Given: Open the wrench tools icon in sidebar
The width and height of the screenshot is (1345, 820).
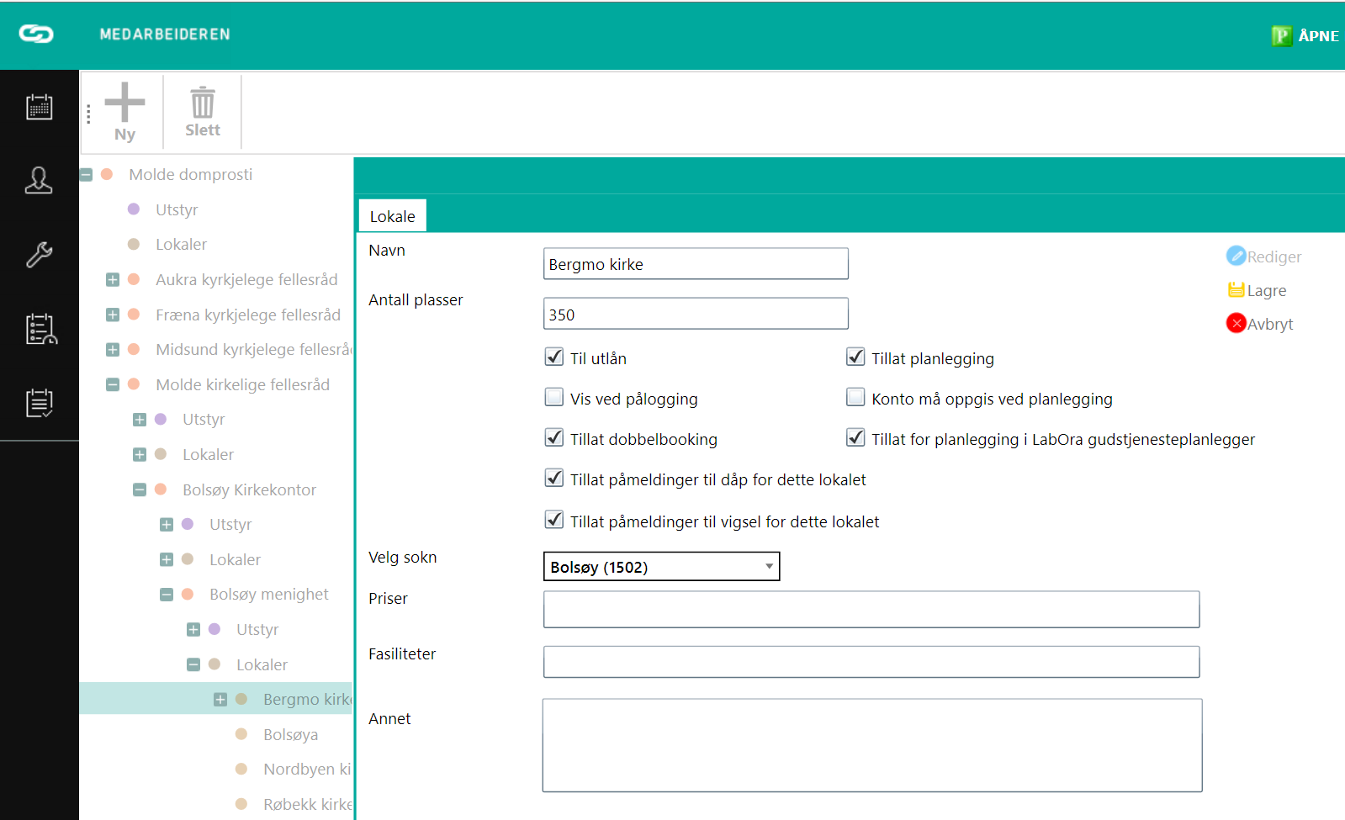Looking at the screenshot, I should click(39, 254).
